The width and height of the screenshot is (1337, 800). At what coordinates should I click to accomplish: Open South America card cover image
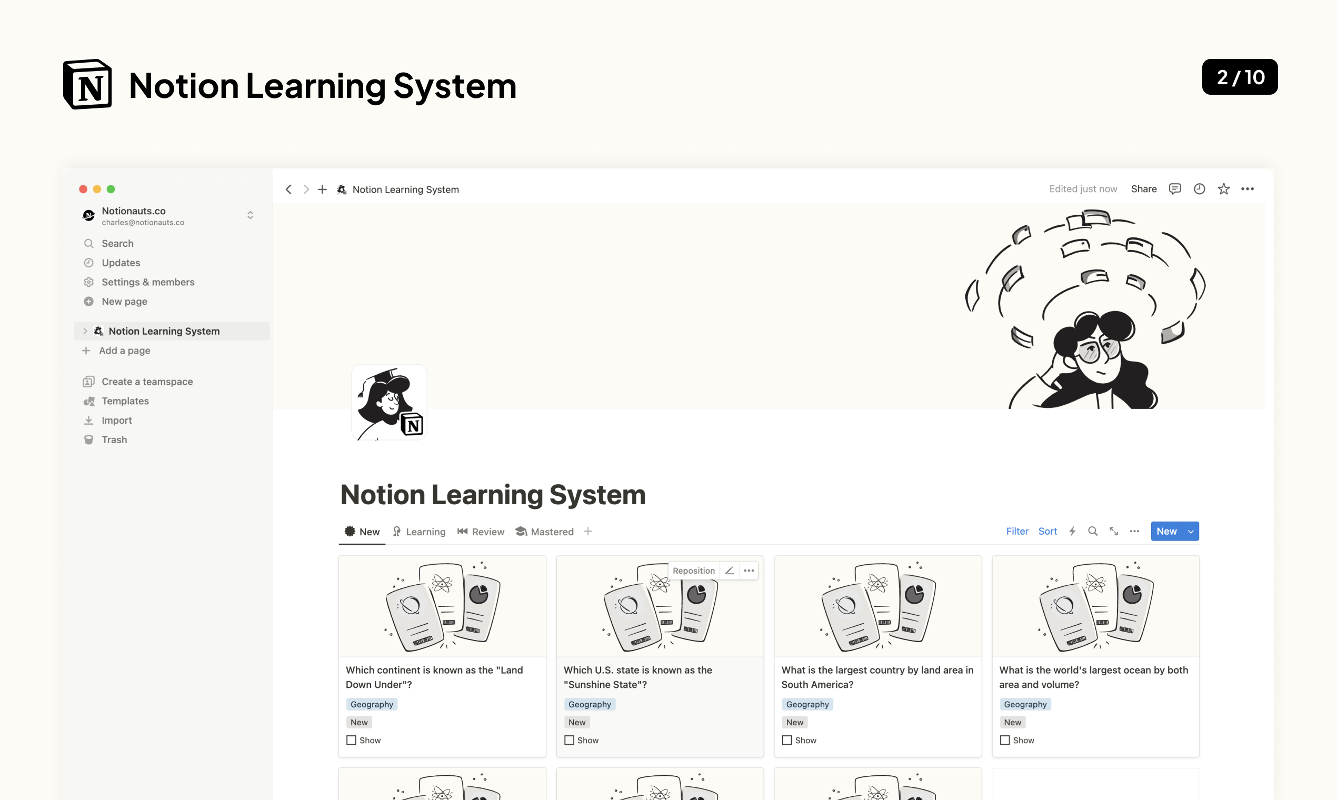(877, 606)
